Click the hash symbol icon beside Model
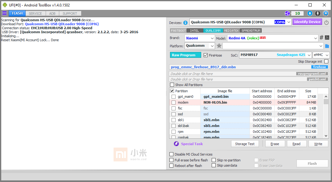Screen dimensions: 332x182 coord(322,38)
